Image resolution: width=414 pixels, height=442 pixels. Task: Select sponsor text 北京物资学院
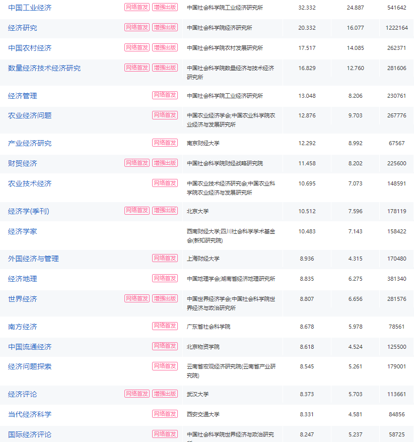203,347
